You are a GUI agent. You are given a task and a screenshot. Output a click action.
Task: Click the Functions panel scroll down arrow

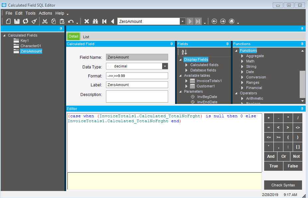click(x=302, y=101)
